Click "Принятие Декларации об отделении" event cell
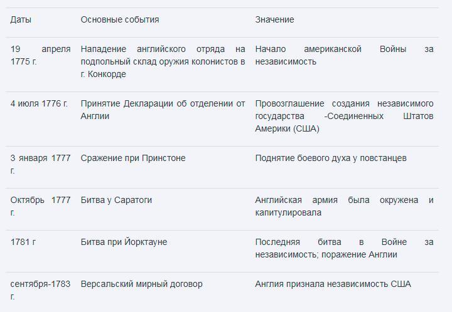452x312 pixels. [163, 110]
